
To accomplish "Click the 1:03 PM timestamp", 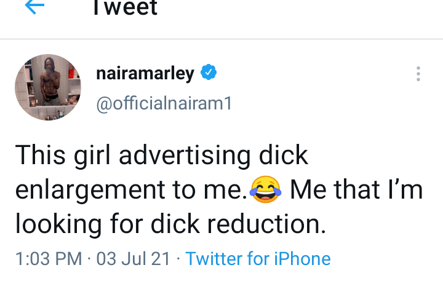I will [x=49, y=259].
